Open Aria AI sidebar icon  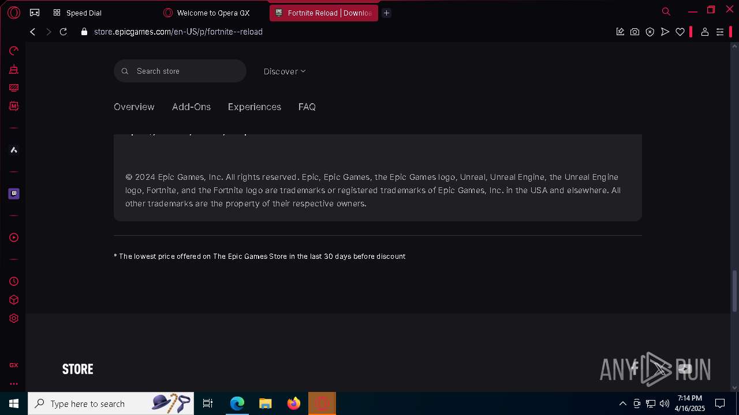tap(14, 150)
